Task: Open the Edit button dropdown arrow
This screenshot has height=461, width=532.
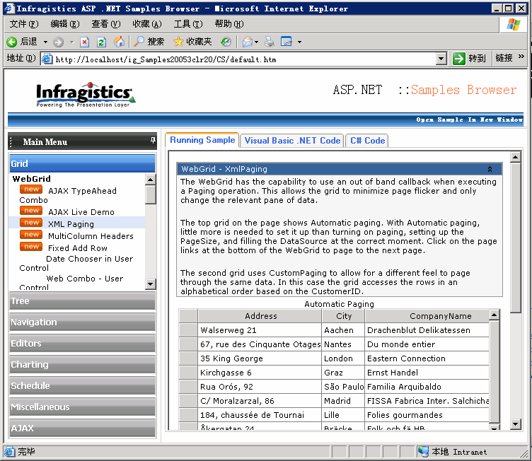Action: pos(299,42)
